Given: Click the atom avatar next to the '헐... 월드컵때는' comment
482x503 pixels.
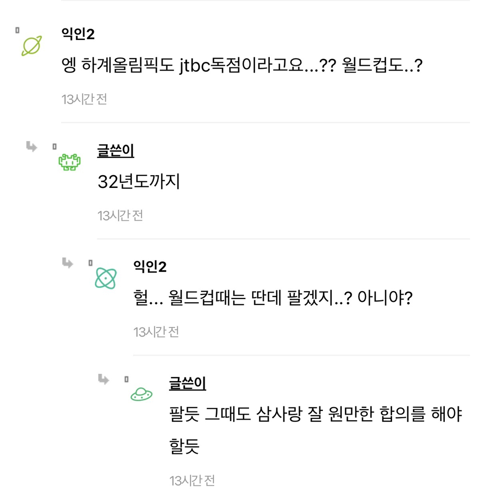Looking at the screenshot, I should (x=105, y=278).
